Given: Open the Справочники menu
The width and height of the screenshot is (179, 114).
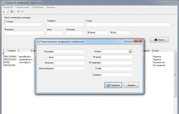Looking at the screenshot, I should pyautogui.click(x=22, y=7).
